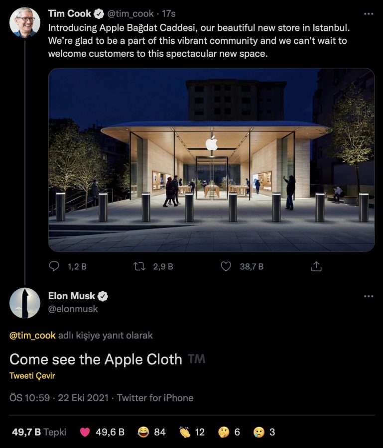Click the retweet icon on Tim Cook's tweet
The image size is (383, 448).
(140, 267)
